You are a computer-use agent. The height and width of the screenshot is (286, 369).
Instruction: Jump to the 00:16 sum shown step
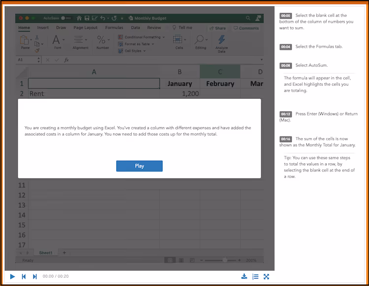click(x=285, y=139)
